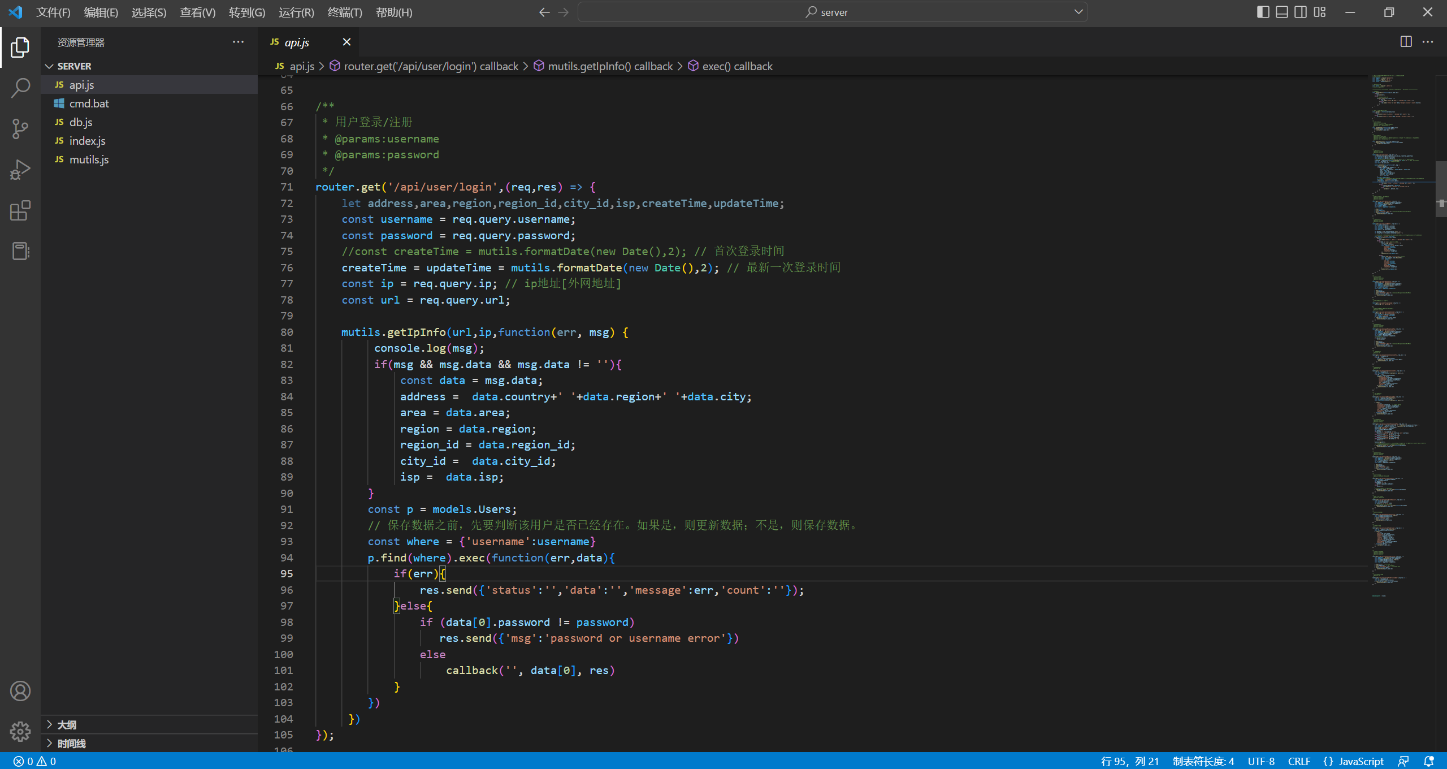Click the minimap code overview
Screen dimensions: 1447x769
point(1403,336)
